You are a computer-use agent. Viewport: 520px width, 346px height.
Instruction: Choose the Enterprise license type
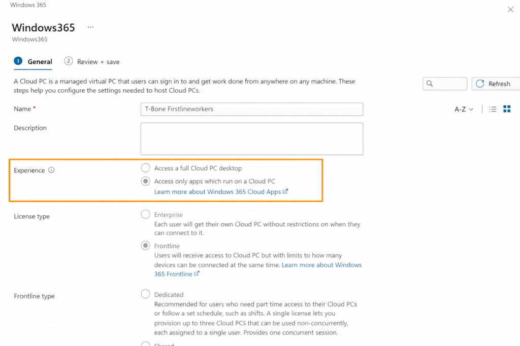146,215
